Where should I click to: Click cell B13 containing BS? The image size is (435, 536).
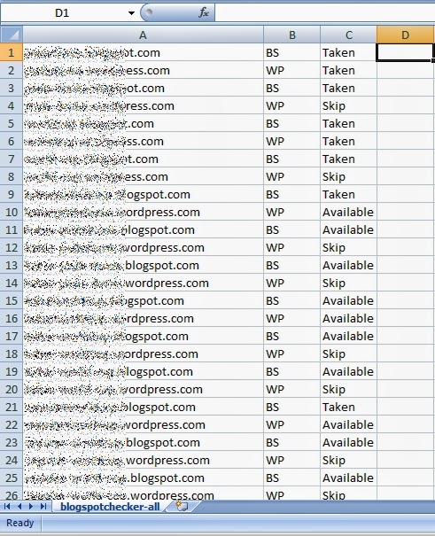pos(291,265)
